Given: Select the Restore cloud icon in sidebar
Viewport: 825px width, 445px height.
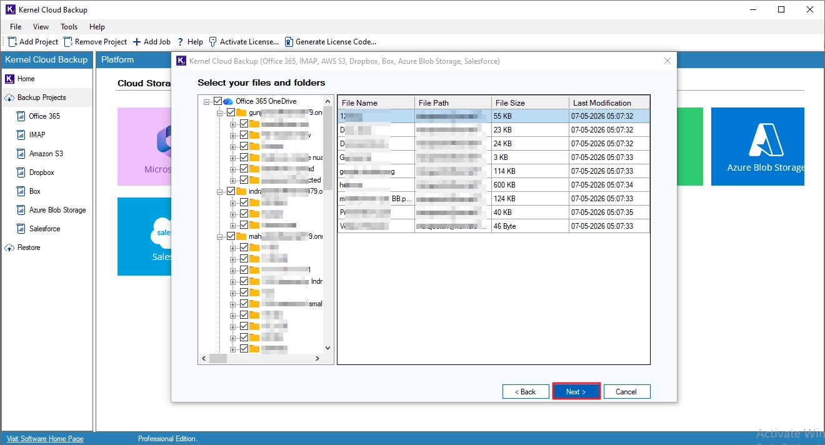Looking at the screenshot, I should coord(9,247).
